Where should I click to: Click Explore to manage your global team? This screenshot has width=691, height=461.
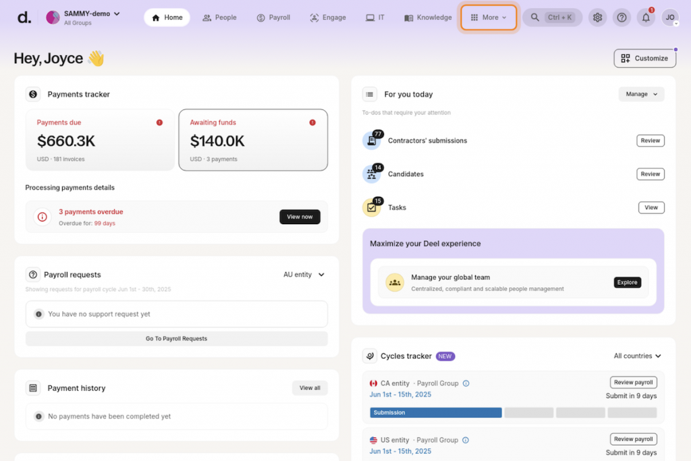point(627,282)
